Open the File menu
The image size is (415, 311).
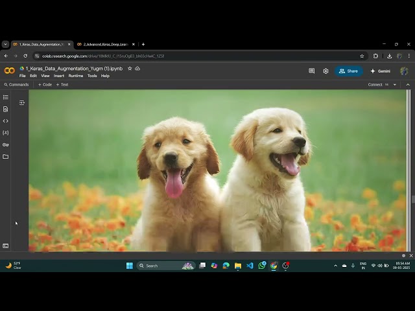pos(23,76)
